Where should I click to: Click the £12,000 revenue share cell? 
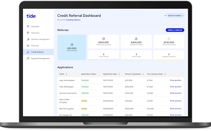(x=150, y=109)
